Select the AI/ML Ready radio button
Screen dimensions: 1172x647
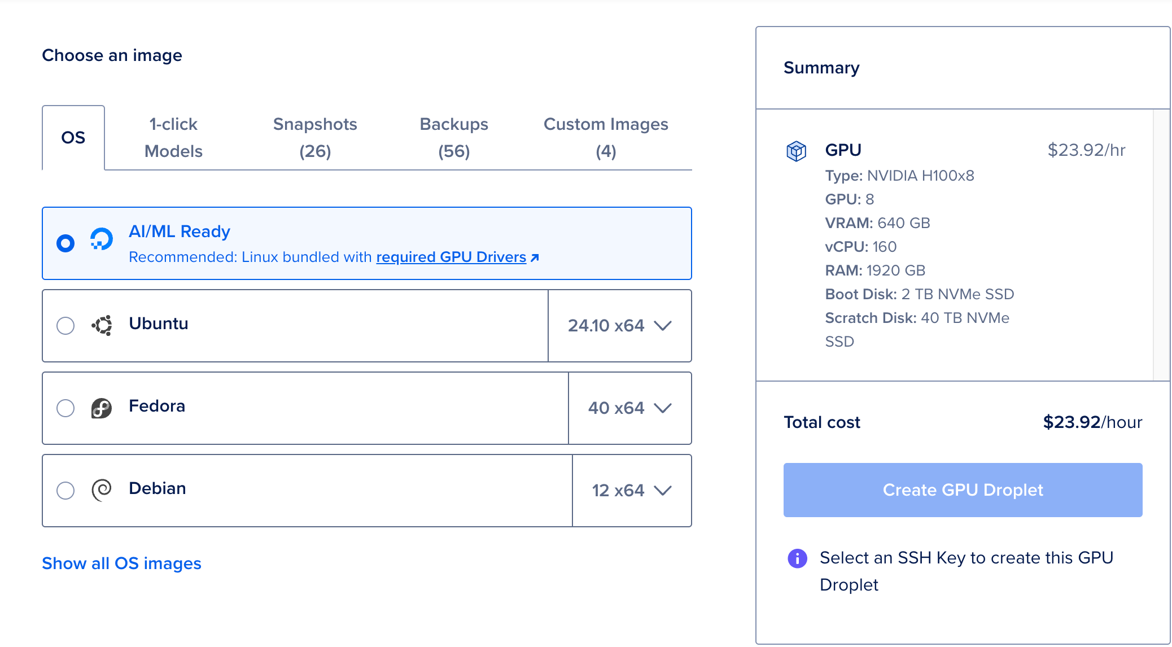pos(65,243)
